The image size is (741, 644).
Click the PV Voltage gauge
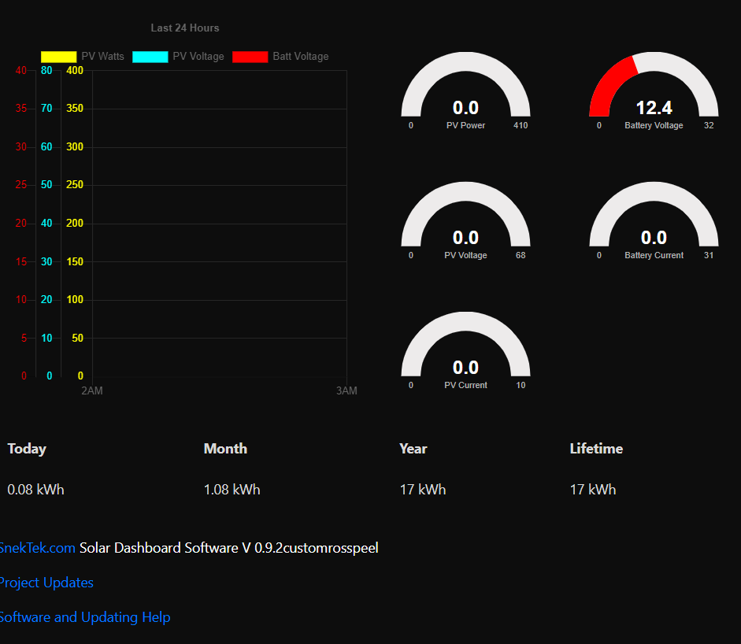click(465, 217)
